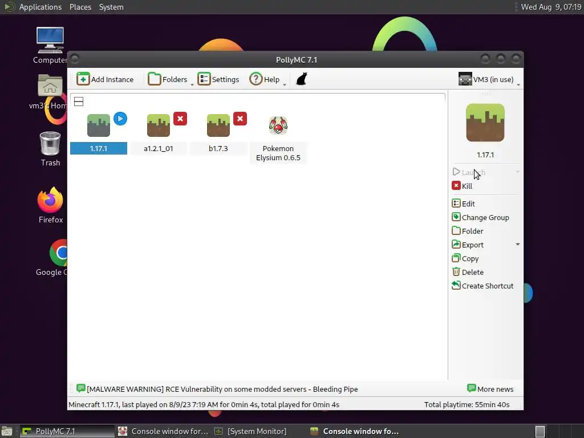Viewport: 584px width, 438px height.
Task: Expand the Folders dropdown arrow
Action: pyautogui.click(x=192, y=84)
